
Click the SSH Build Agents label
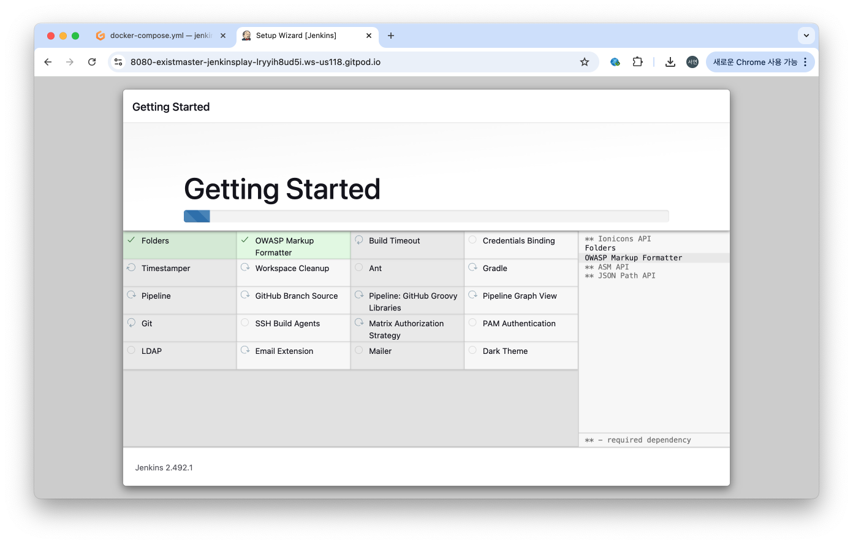(287, 323)
